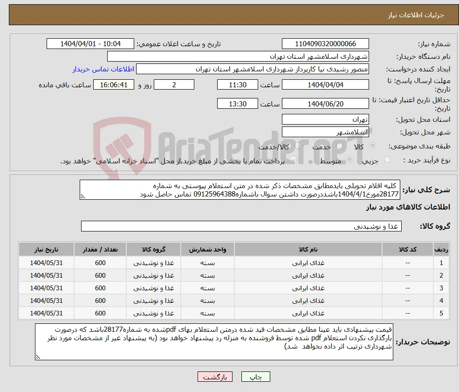
Task: Select the متوسط purchase type radio
Action: point(350,160)
